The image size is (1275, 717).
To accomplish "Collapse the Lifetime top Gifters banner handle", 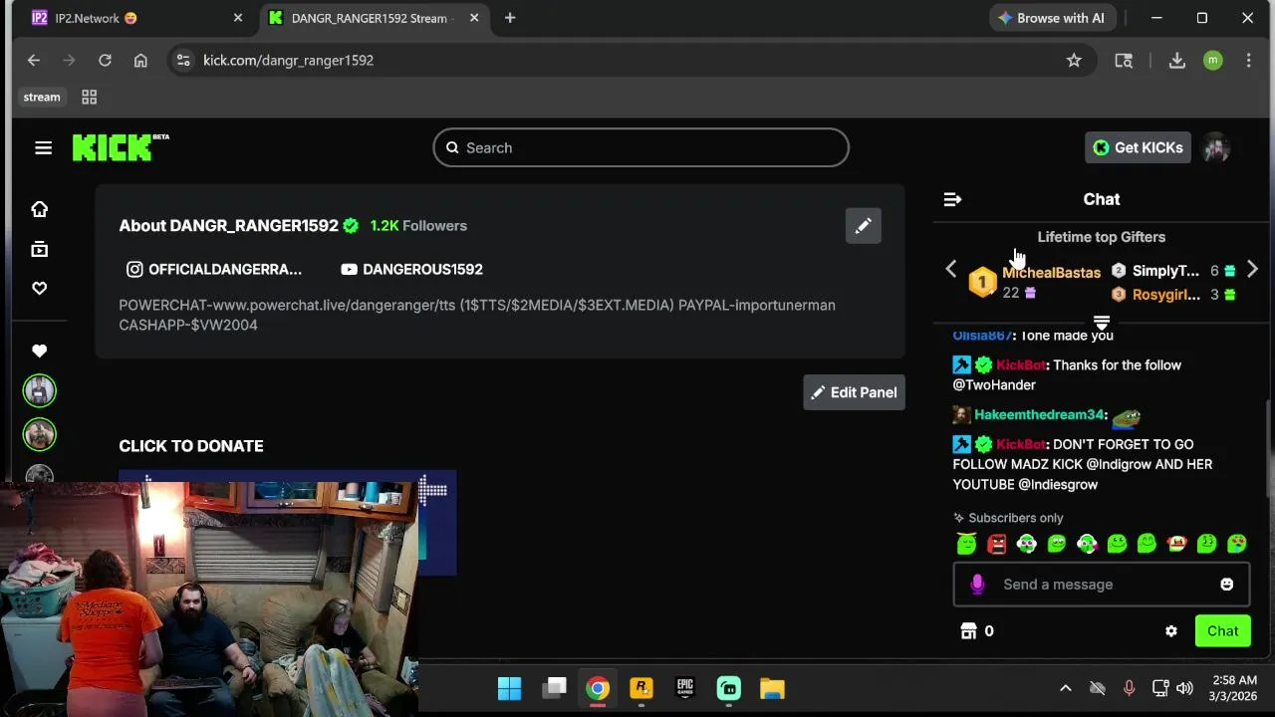I will point(1102,323).
